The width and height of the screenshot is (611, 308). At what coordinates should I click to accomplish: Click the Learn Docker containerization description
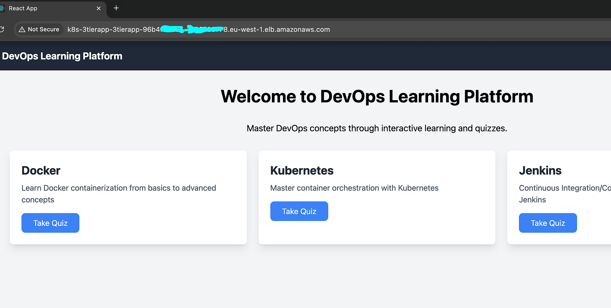tap(119, 194)
